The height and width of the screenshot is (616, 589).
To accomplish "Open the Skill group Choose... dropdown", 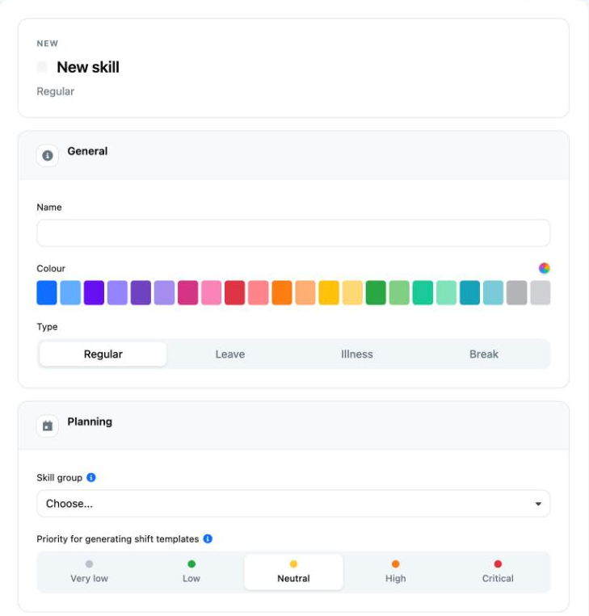I will click(293, 503).
